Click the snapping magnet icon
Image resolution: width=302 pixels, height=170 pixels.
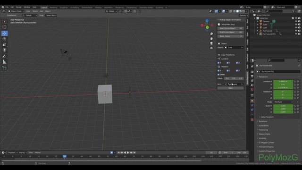click(x=126, y=11)
